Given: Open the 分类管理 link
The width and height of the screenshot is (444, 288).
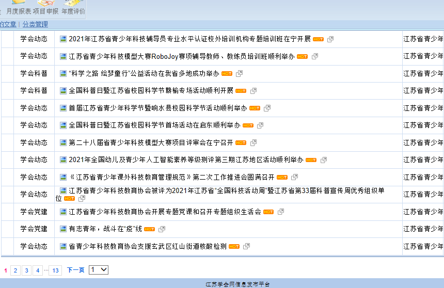Looking at the screenshot, I should pyautogui.click(x=35, y=24).
